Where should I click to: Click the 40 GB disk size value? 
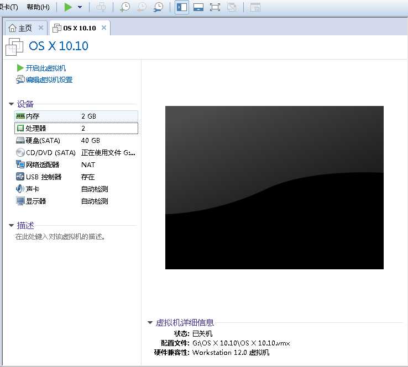point(91,141)
